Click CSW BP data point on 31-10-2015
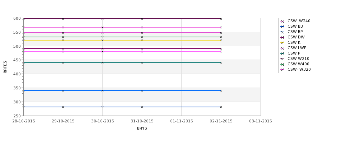 (142, 90)
